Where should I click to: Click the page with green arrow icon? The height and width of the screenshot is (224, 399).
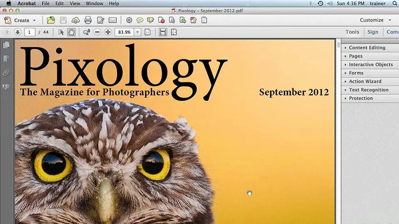[183, 20]
